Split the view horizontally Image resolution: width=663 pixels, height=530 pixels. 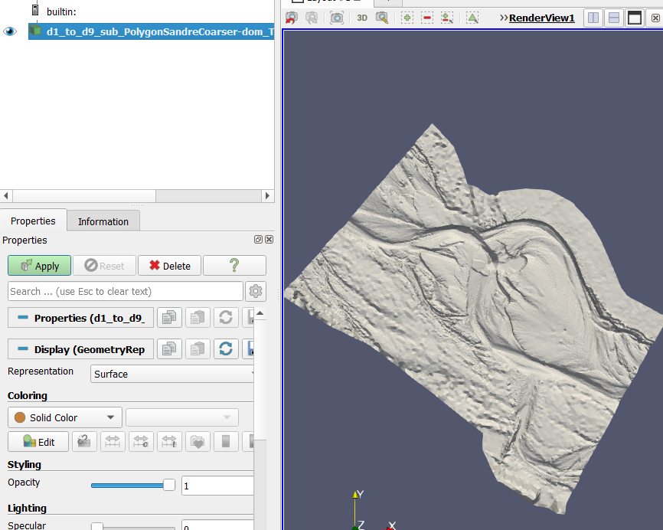coord(593,18)
